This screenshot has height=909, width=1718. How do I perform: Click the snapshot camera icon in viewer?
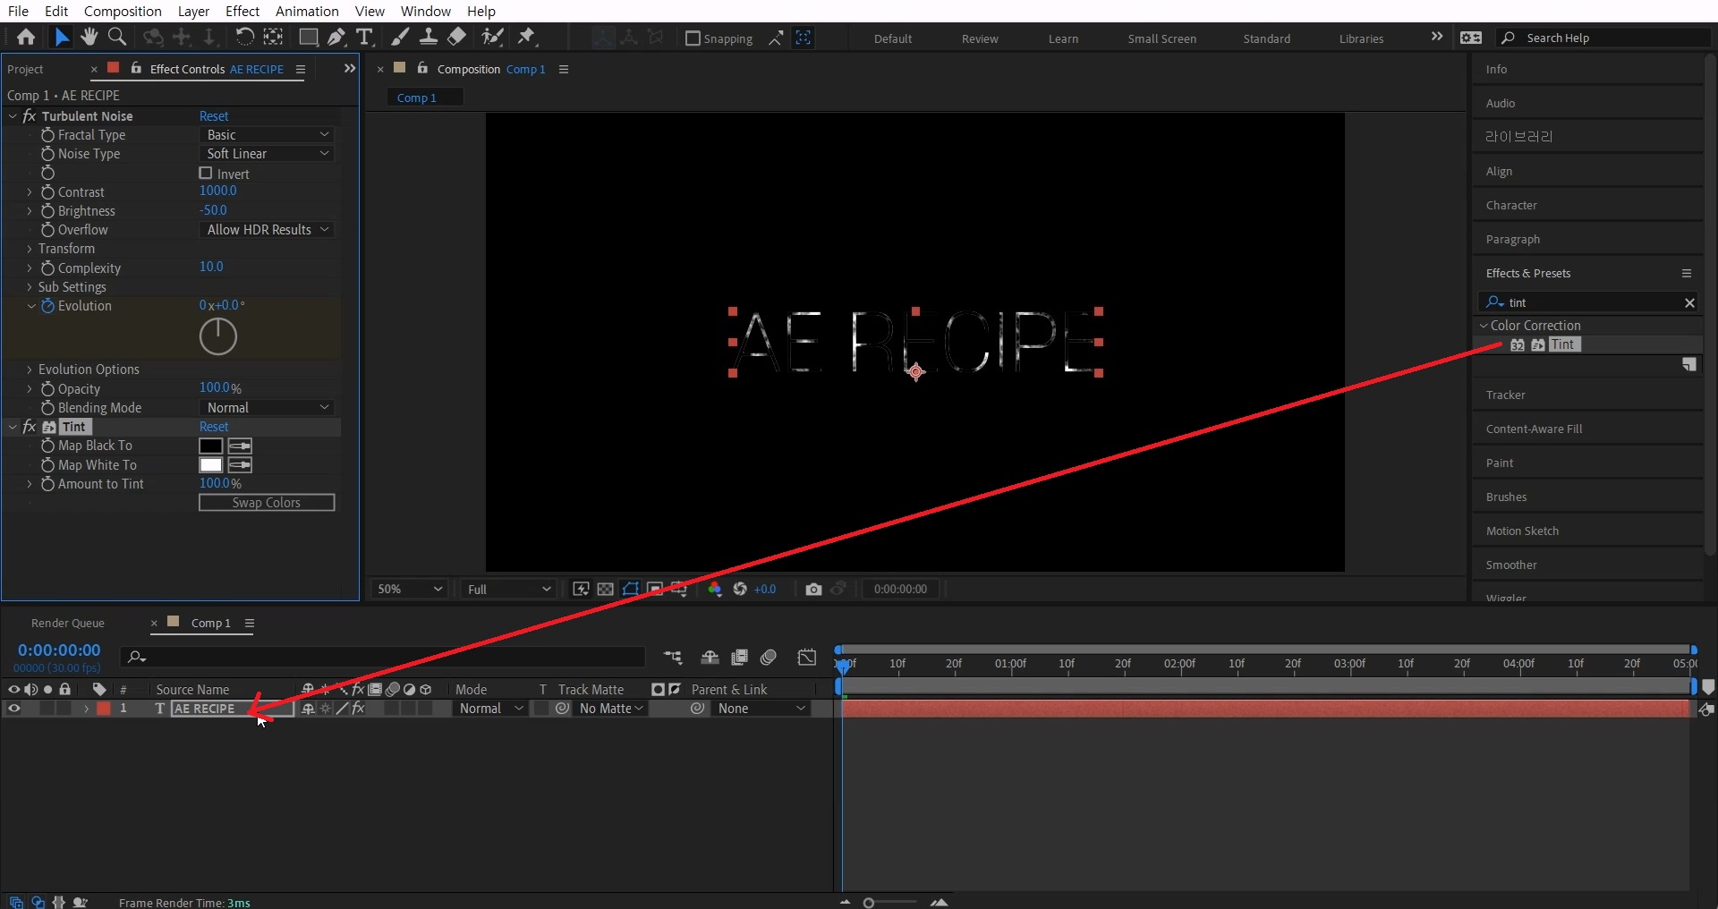(x=813, y=589)
